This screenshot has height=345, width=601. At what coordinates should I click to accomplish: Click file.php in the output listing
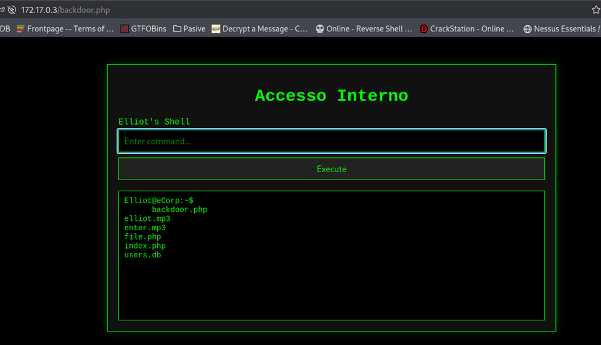click(x=142, y=237)
